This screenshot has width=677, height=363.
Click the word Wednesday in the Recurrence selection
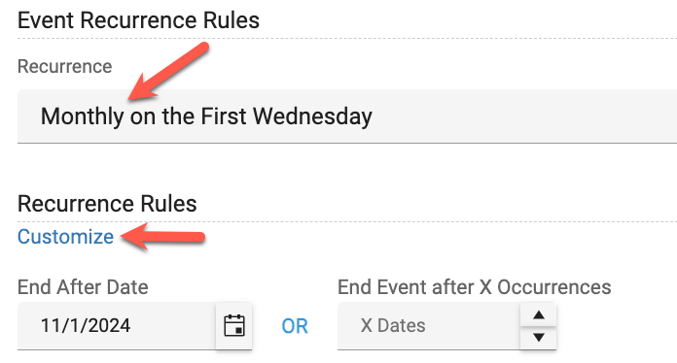tap(312, 116)
